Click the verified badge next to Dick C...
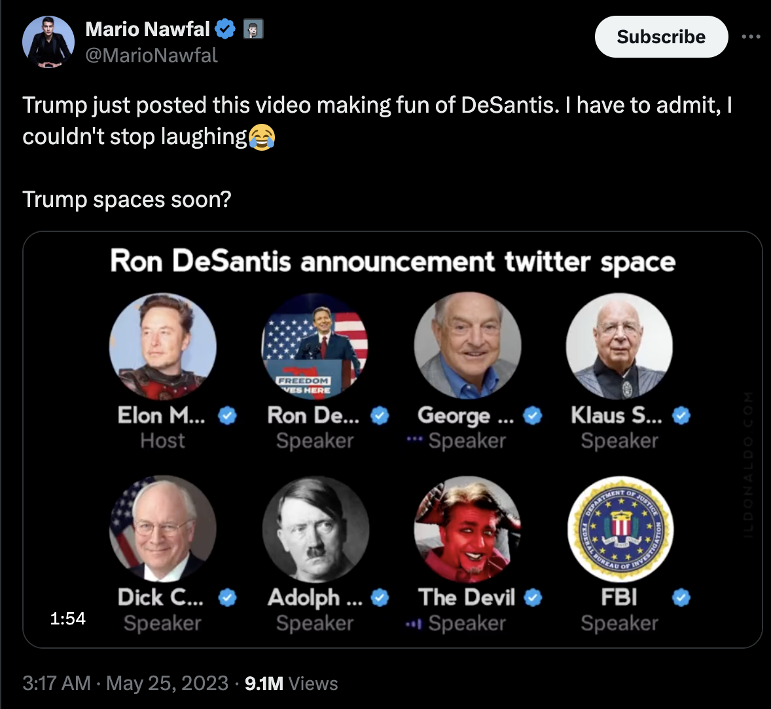 [227, 598]
